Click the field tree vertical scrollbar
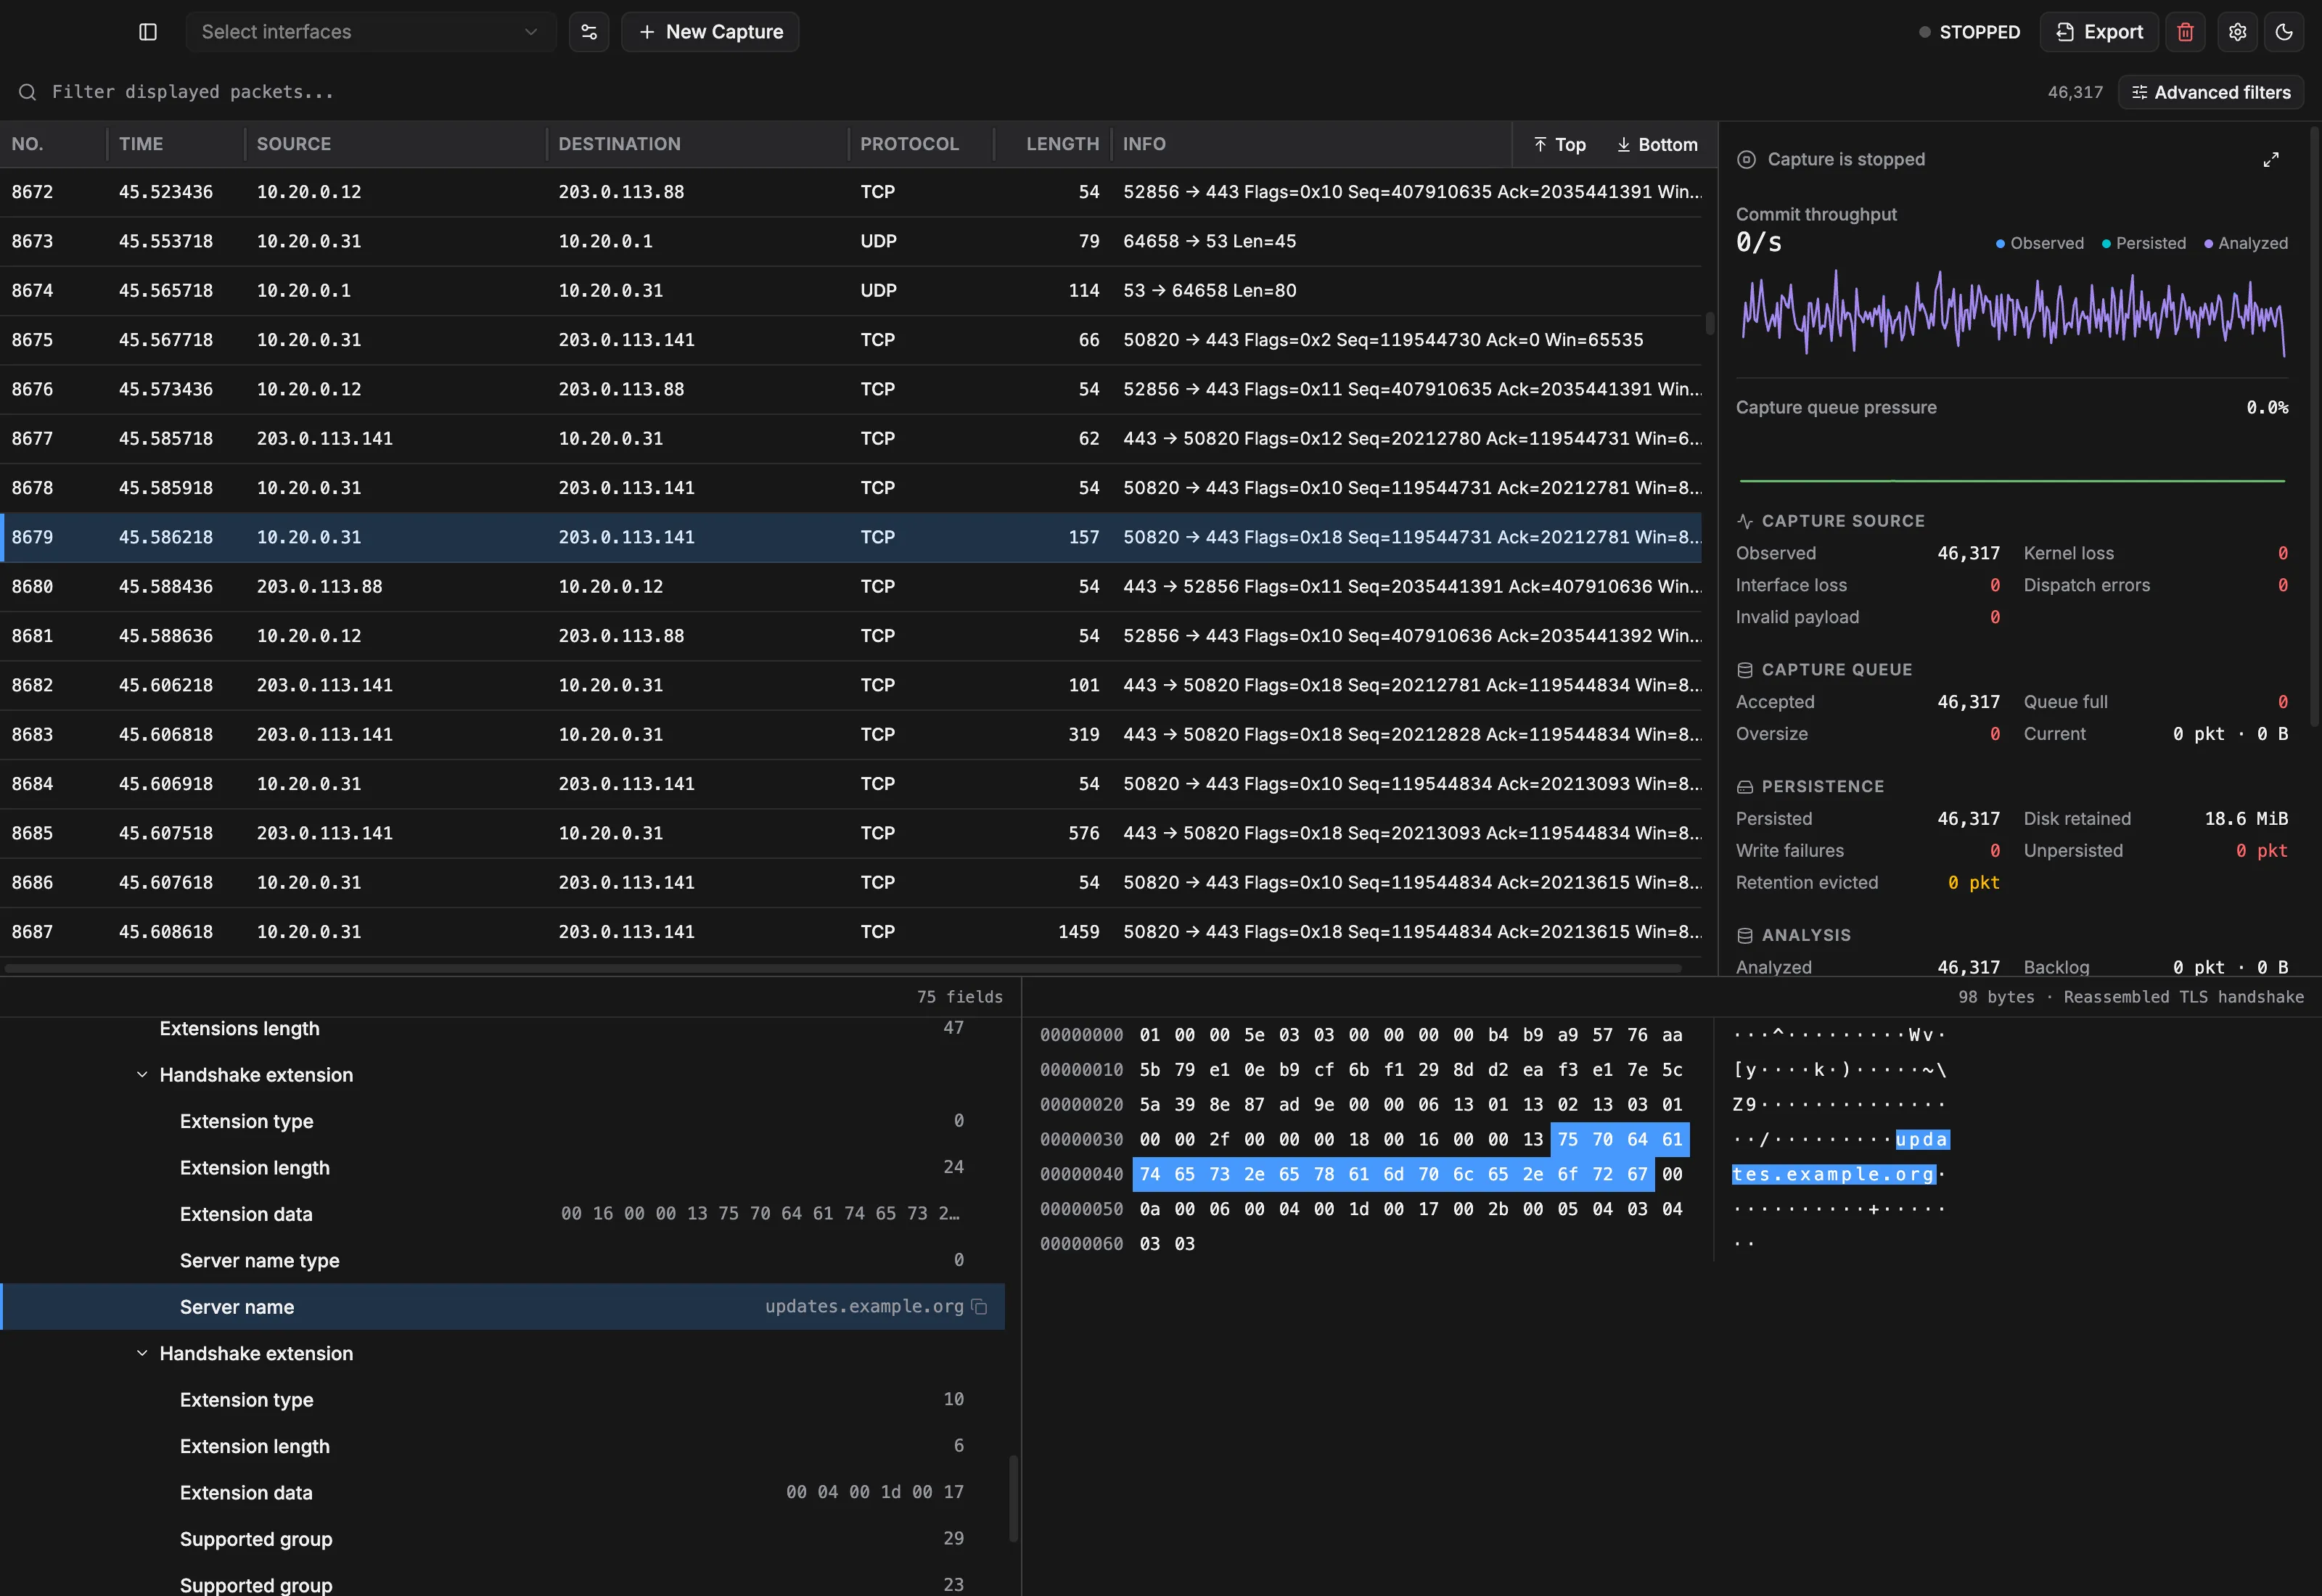This screenshot has height=1596, width=2322. (1013, 1498)
